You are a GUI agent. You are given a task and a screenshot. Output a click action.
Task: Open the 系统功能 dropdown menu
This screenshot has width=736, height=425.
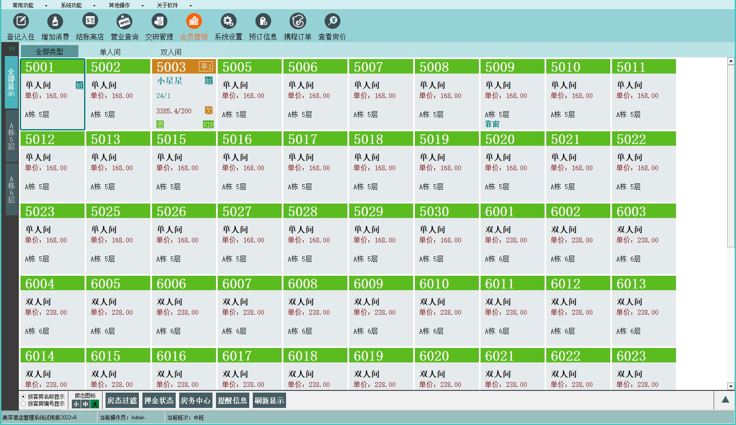[x=77, y=5]
